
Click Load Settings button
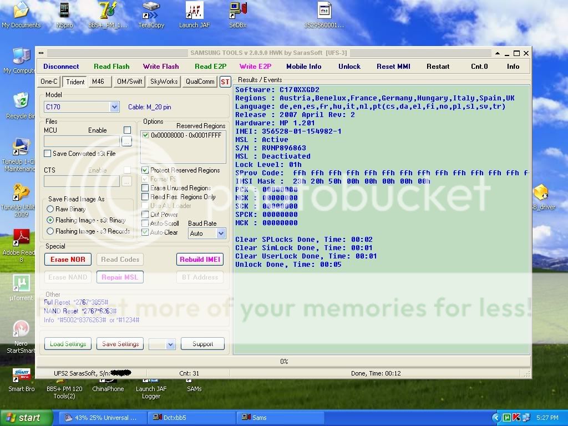(68, 344)
